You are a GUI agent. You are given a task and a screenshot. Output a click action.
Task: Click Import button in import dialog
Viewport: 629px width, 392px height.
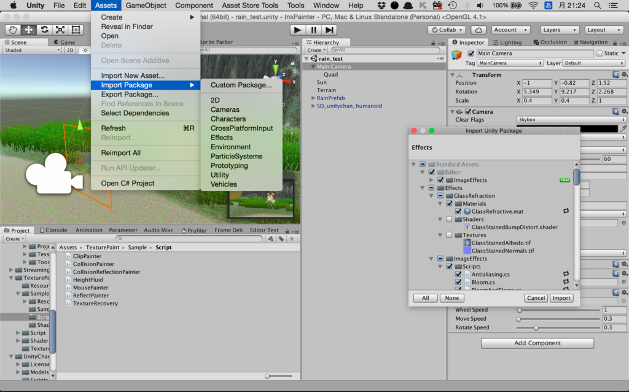point(561,298)
